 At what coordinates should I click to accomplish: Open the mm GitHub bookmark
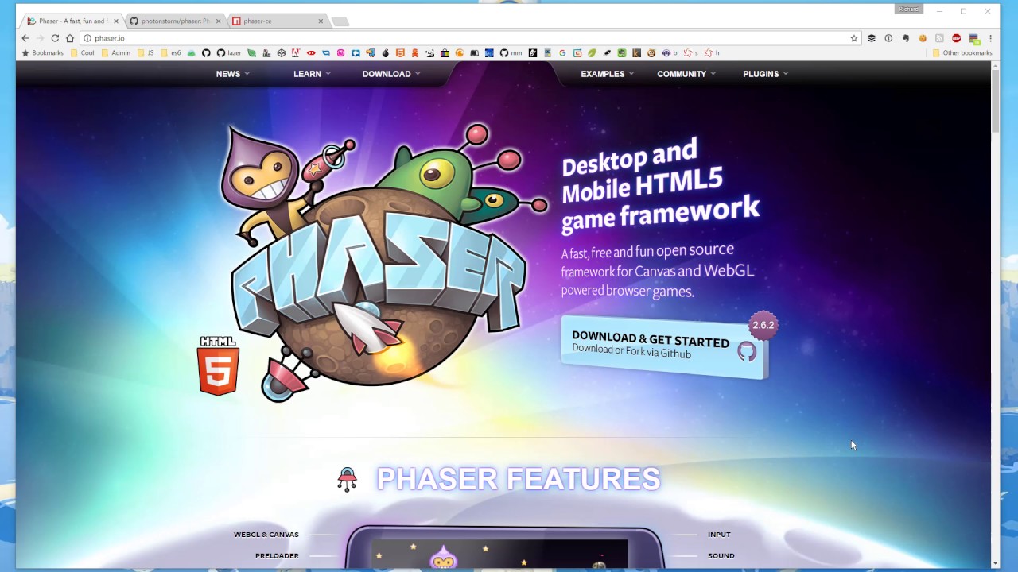pos(511,53)
